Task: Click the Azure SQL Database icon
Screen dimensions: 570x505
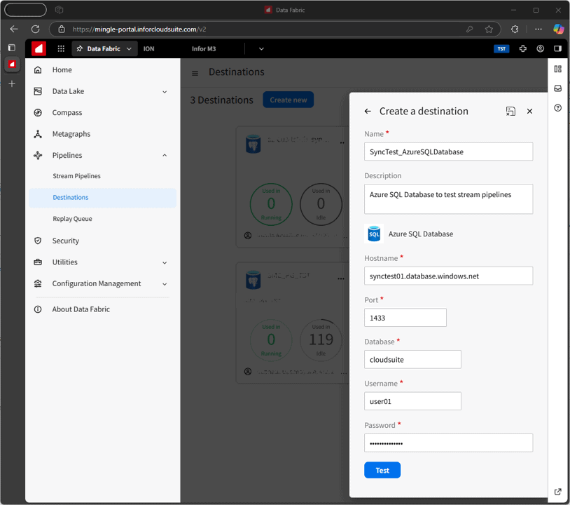Action: [374, 234]
